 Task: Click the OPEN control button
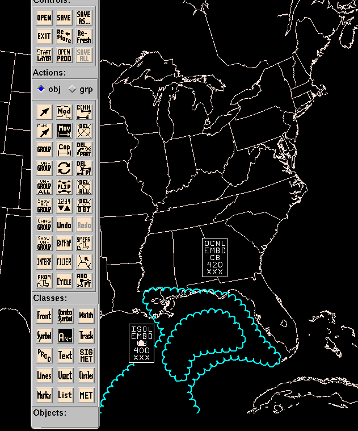44,18
